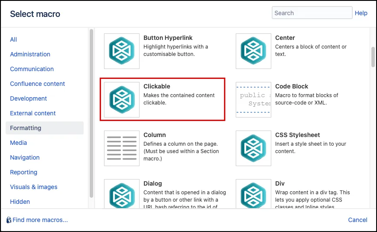Image resolution: width=377 pixels, height=232 pixels.
Task: Open Find more macros link
Action: 40,220
